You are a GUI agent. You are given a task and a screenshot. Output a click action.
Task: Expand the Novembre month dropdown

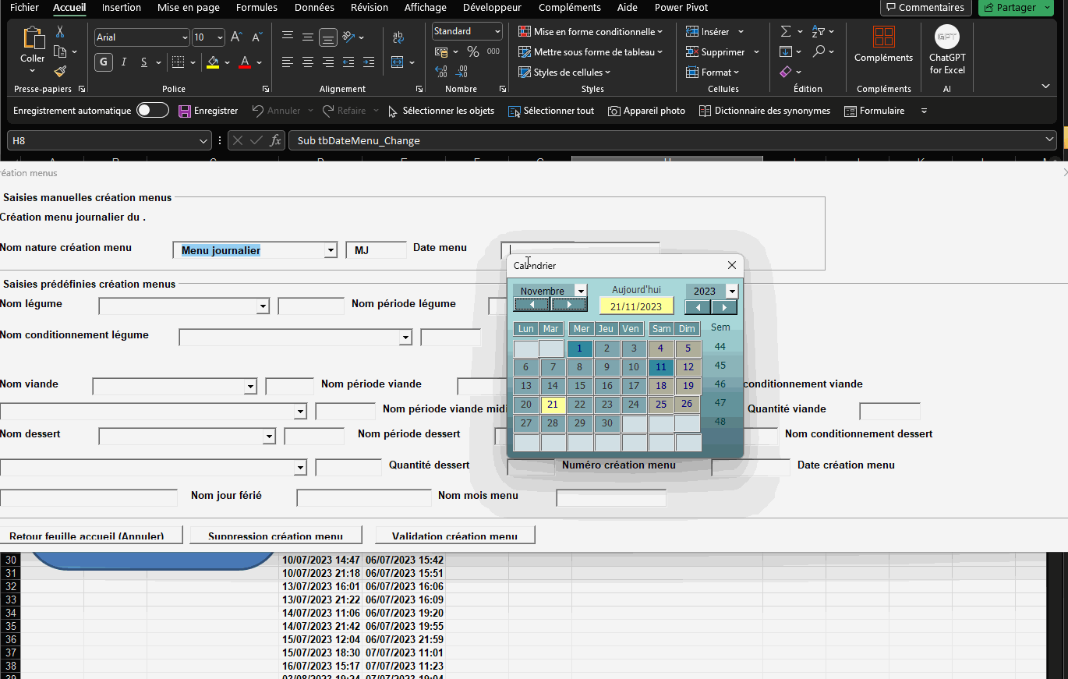tap(580, 291)
